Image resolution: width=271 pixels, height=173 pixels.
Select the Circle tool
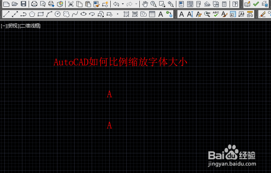(57, 14)
